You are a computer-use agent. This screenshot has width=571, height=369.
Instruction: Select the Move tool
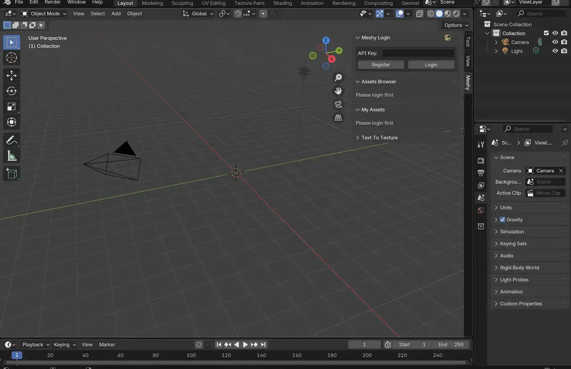12,75
